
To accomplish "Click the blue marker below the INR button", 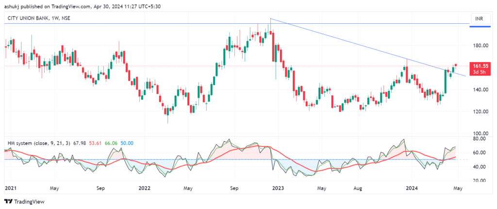I will click(480, 27).
